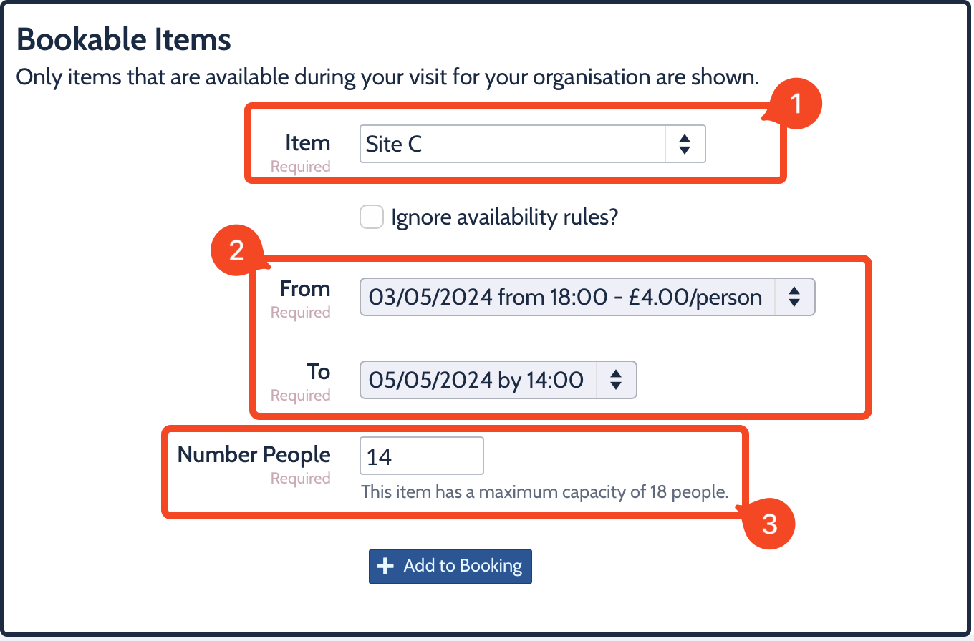Click the 'Ignore availability rules?' label text
The height and width of the screenshot is (641, 974).
504,217
